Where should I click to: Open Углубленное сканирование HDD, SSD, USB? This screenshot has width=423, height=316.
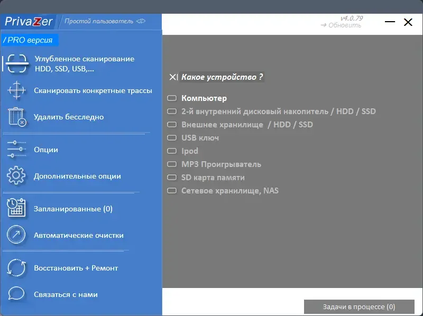coord(85,64)
